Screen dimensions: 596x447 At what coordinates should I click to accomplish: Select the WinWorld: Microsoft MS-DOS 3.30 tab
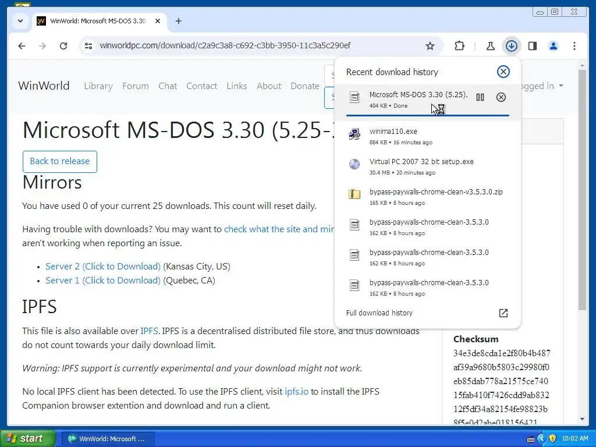99,21
